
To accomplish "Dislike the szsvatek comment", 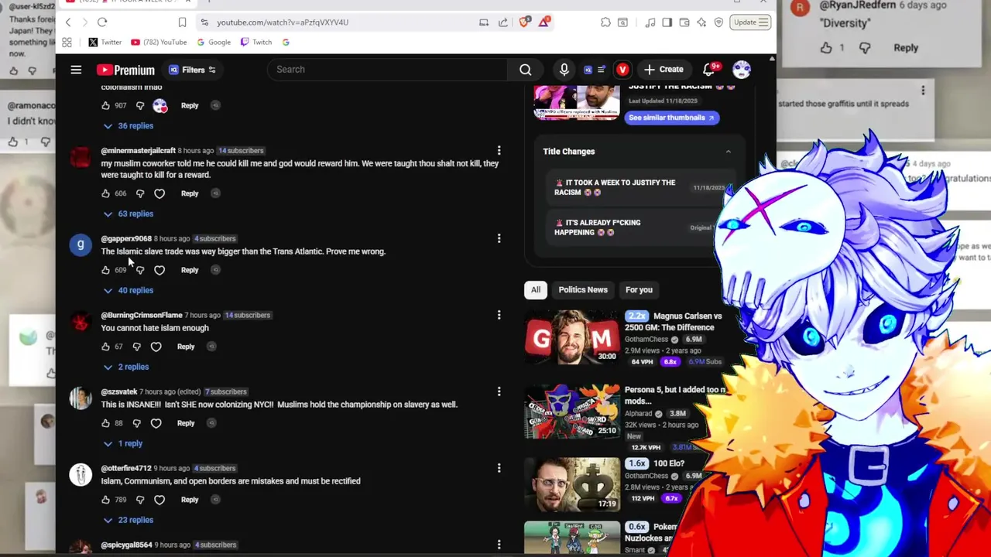I will tap(137, 423).
